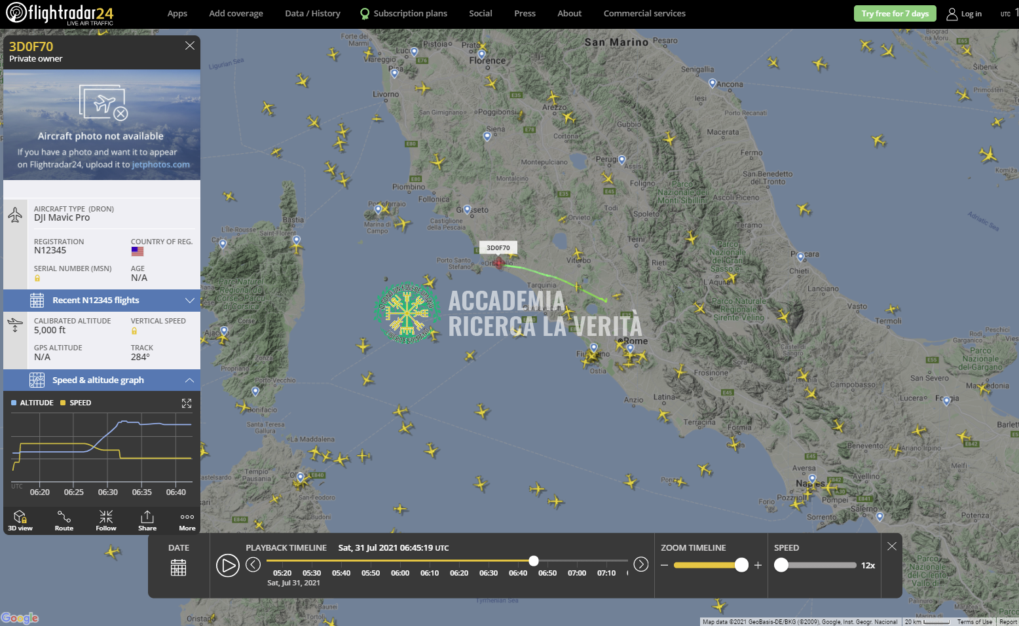Select the 3D0F70 aircraft label on map
This screenshot has height=626, width=1019.
pyautogui.click(x=498, y=248)
